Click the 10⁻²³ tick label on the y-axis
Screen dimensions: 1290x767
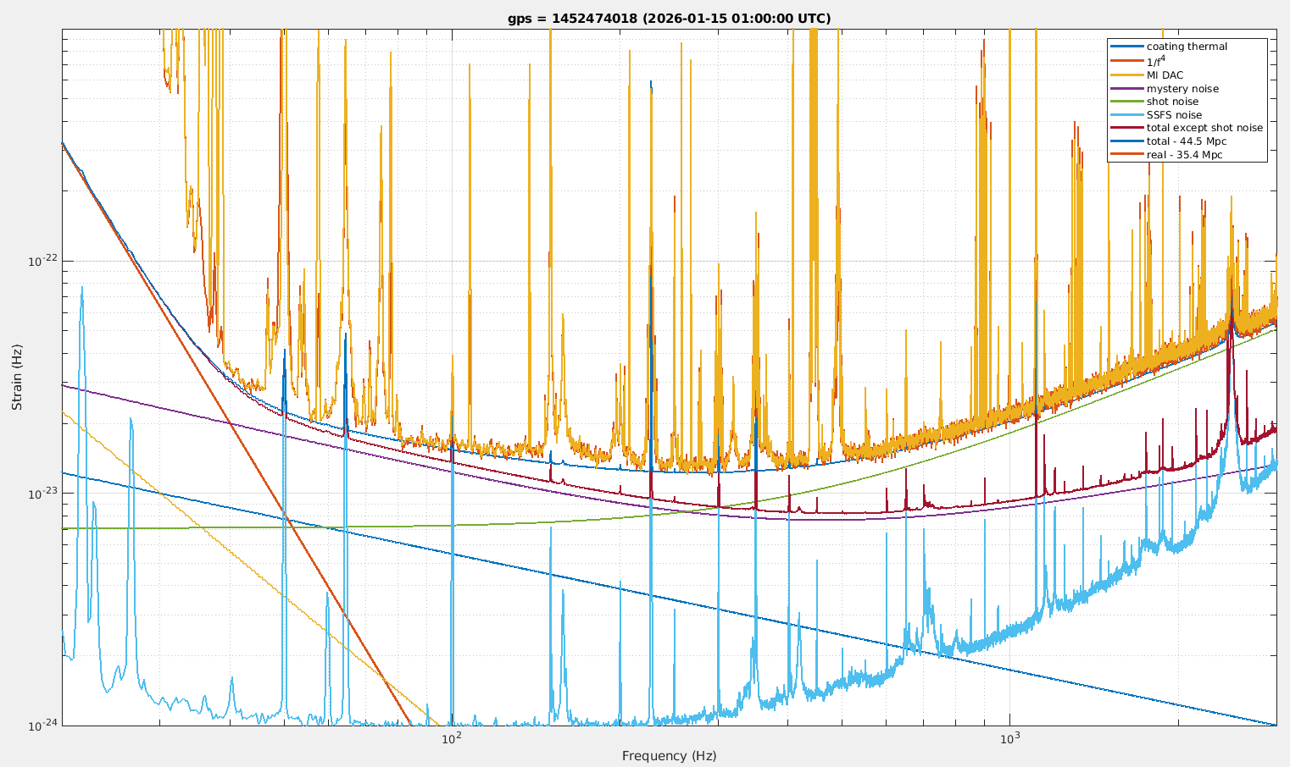[x=42, y=494]
